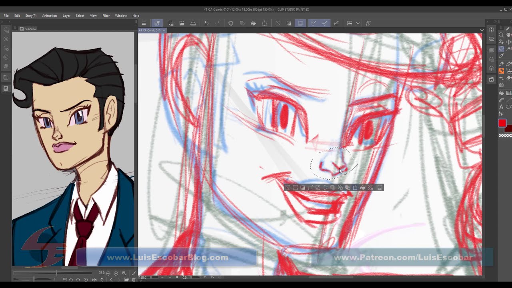
Task: Click the Scale/Rotate transform icon
Action: coord(264,23)
